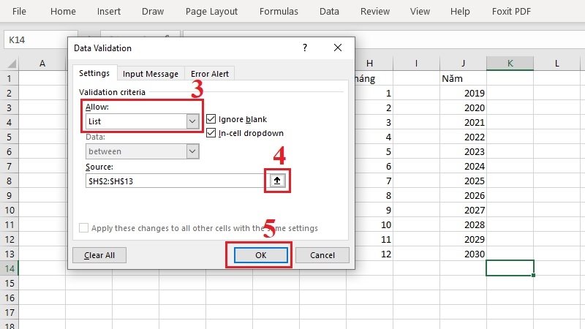Open the Data ribbon tab
This screenshot has width=585, height=329.
click(x=329, y=12)
